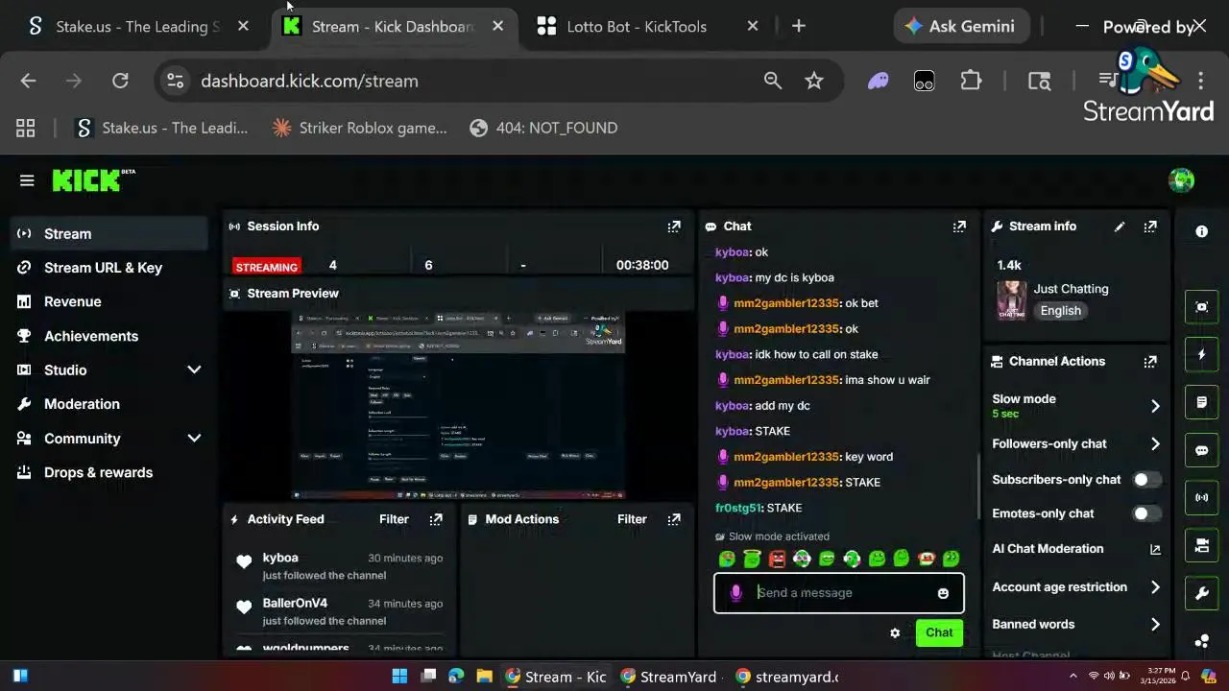Open the user avatar in the dashboard header
The image size is (1229, 691).
click(x=1181, y=180)
